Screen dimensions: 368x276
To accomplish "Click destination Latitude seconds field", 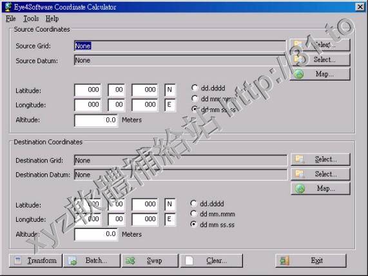I will click(145, 204).
